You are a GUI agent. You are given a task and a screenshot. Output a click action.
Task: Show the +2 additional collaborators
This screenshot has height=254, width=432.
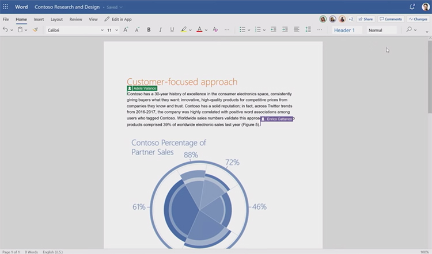click(x=351, y=19)
